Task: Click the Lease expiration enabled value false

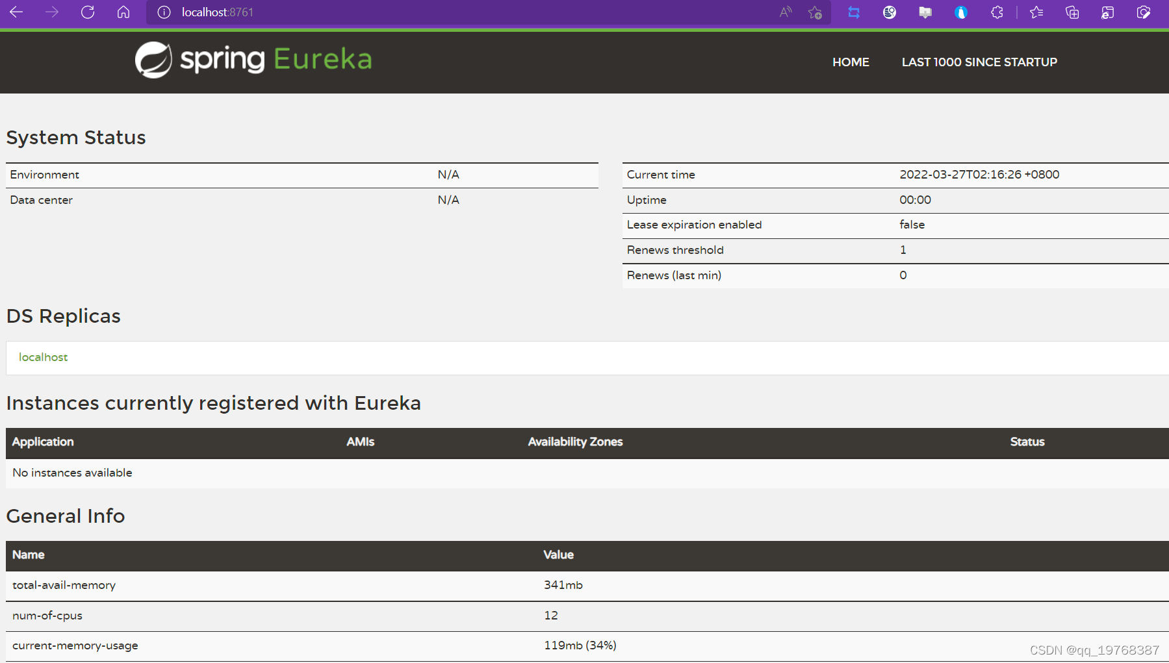Action: click(x=912, y=225)
